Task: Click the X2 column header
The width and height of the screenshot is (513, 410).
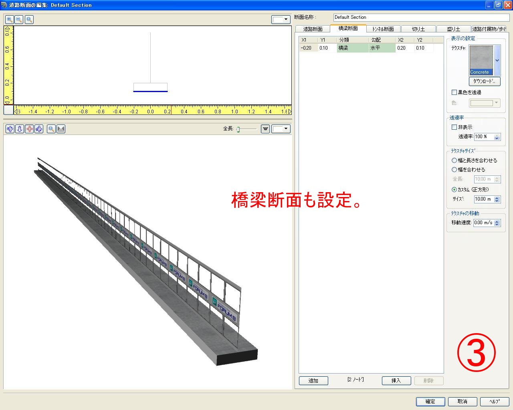Action: (x=405, y=40)
